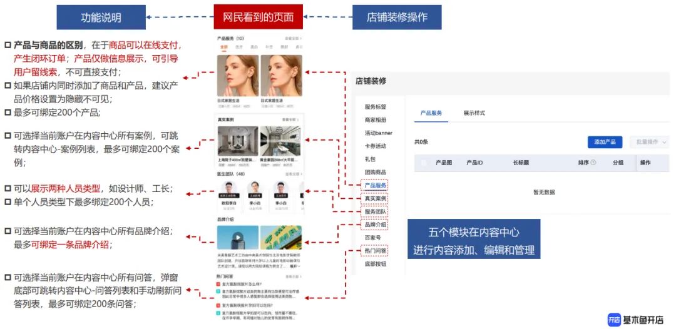
Task: Open 活动banner in the sidebar menu
Action: tap(378, 133)
